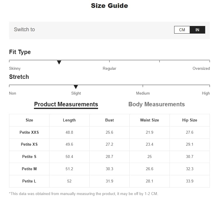Switch units to CM

coord(182,30)
